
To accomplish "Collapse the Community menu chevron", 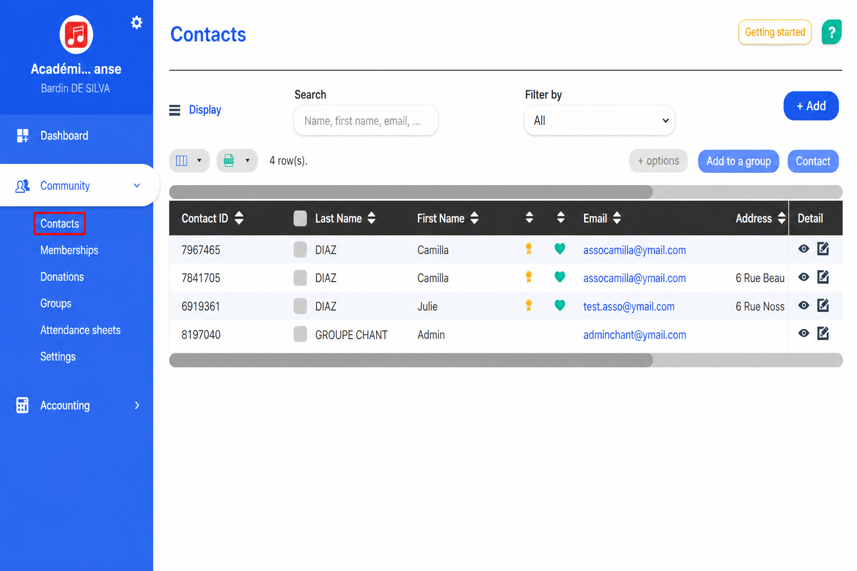I will click(137, 186).
